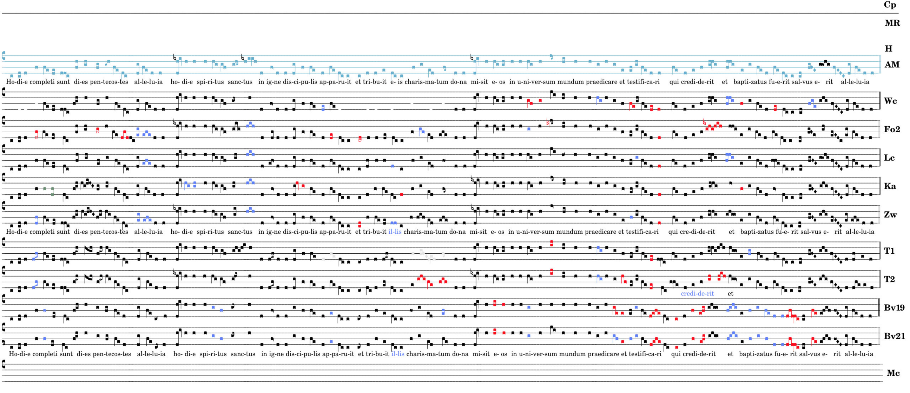
Task: Click the Ka manuscript label
Action: [x=890, y=186]
